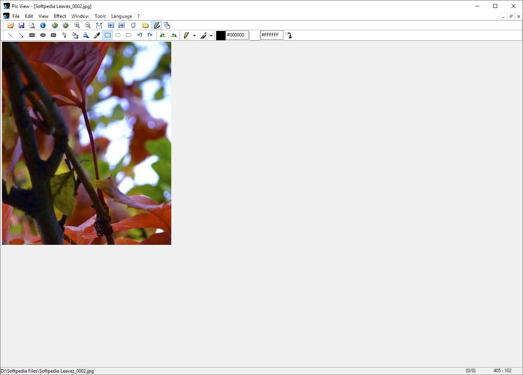Viewport: 523px width, 375px height.
Task: Click the Undo arrow icon
Action: click(139, 35)
